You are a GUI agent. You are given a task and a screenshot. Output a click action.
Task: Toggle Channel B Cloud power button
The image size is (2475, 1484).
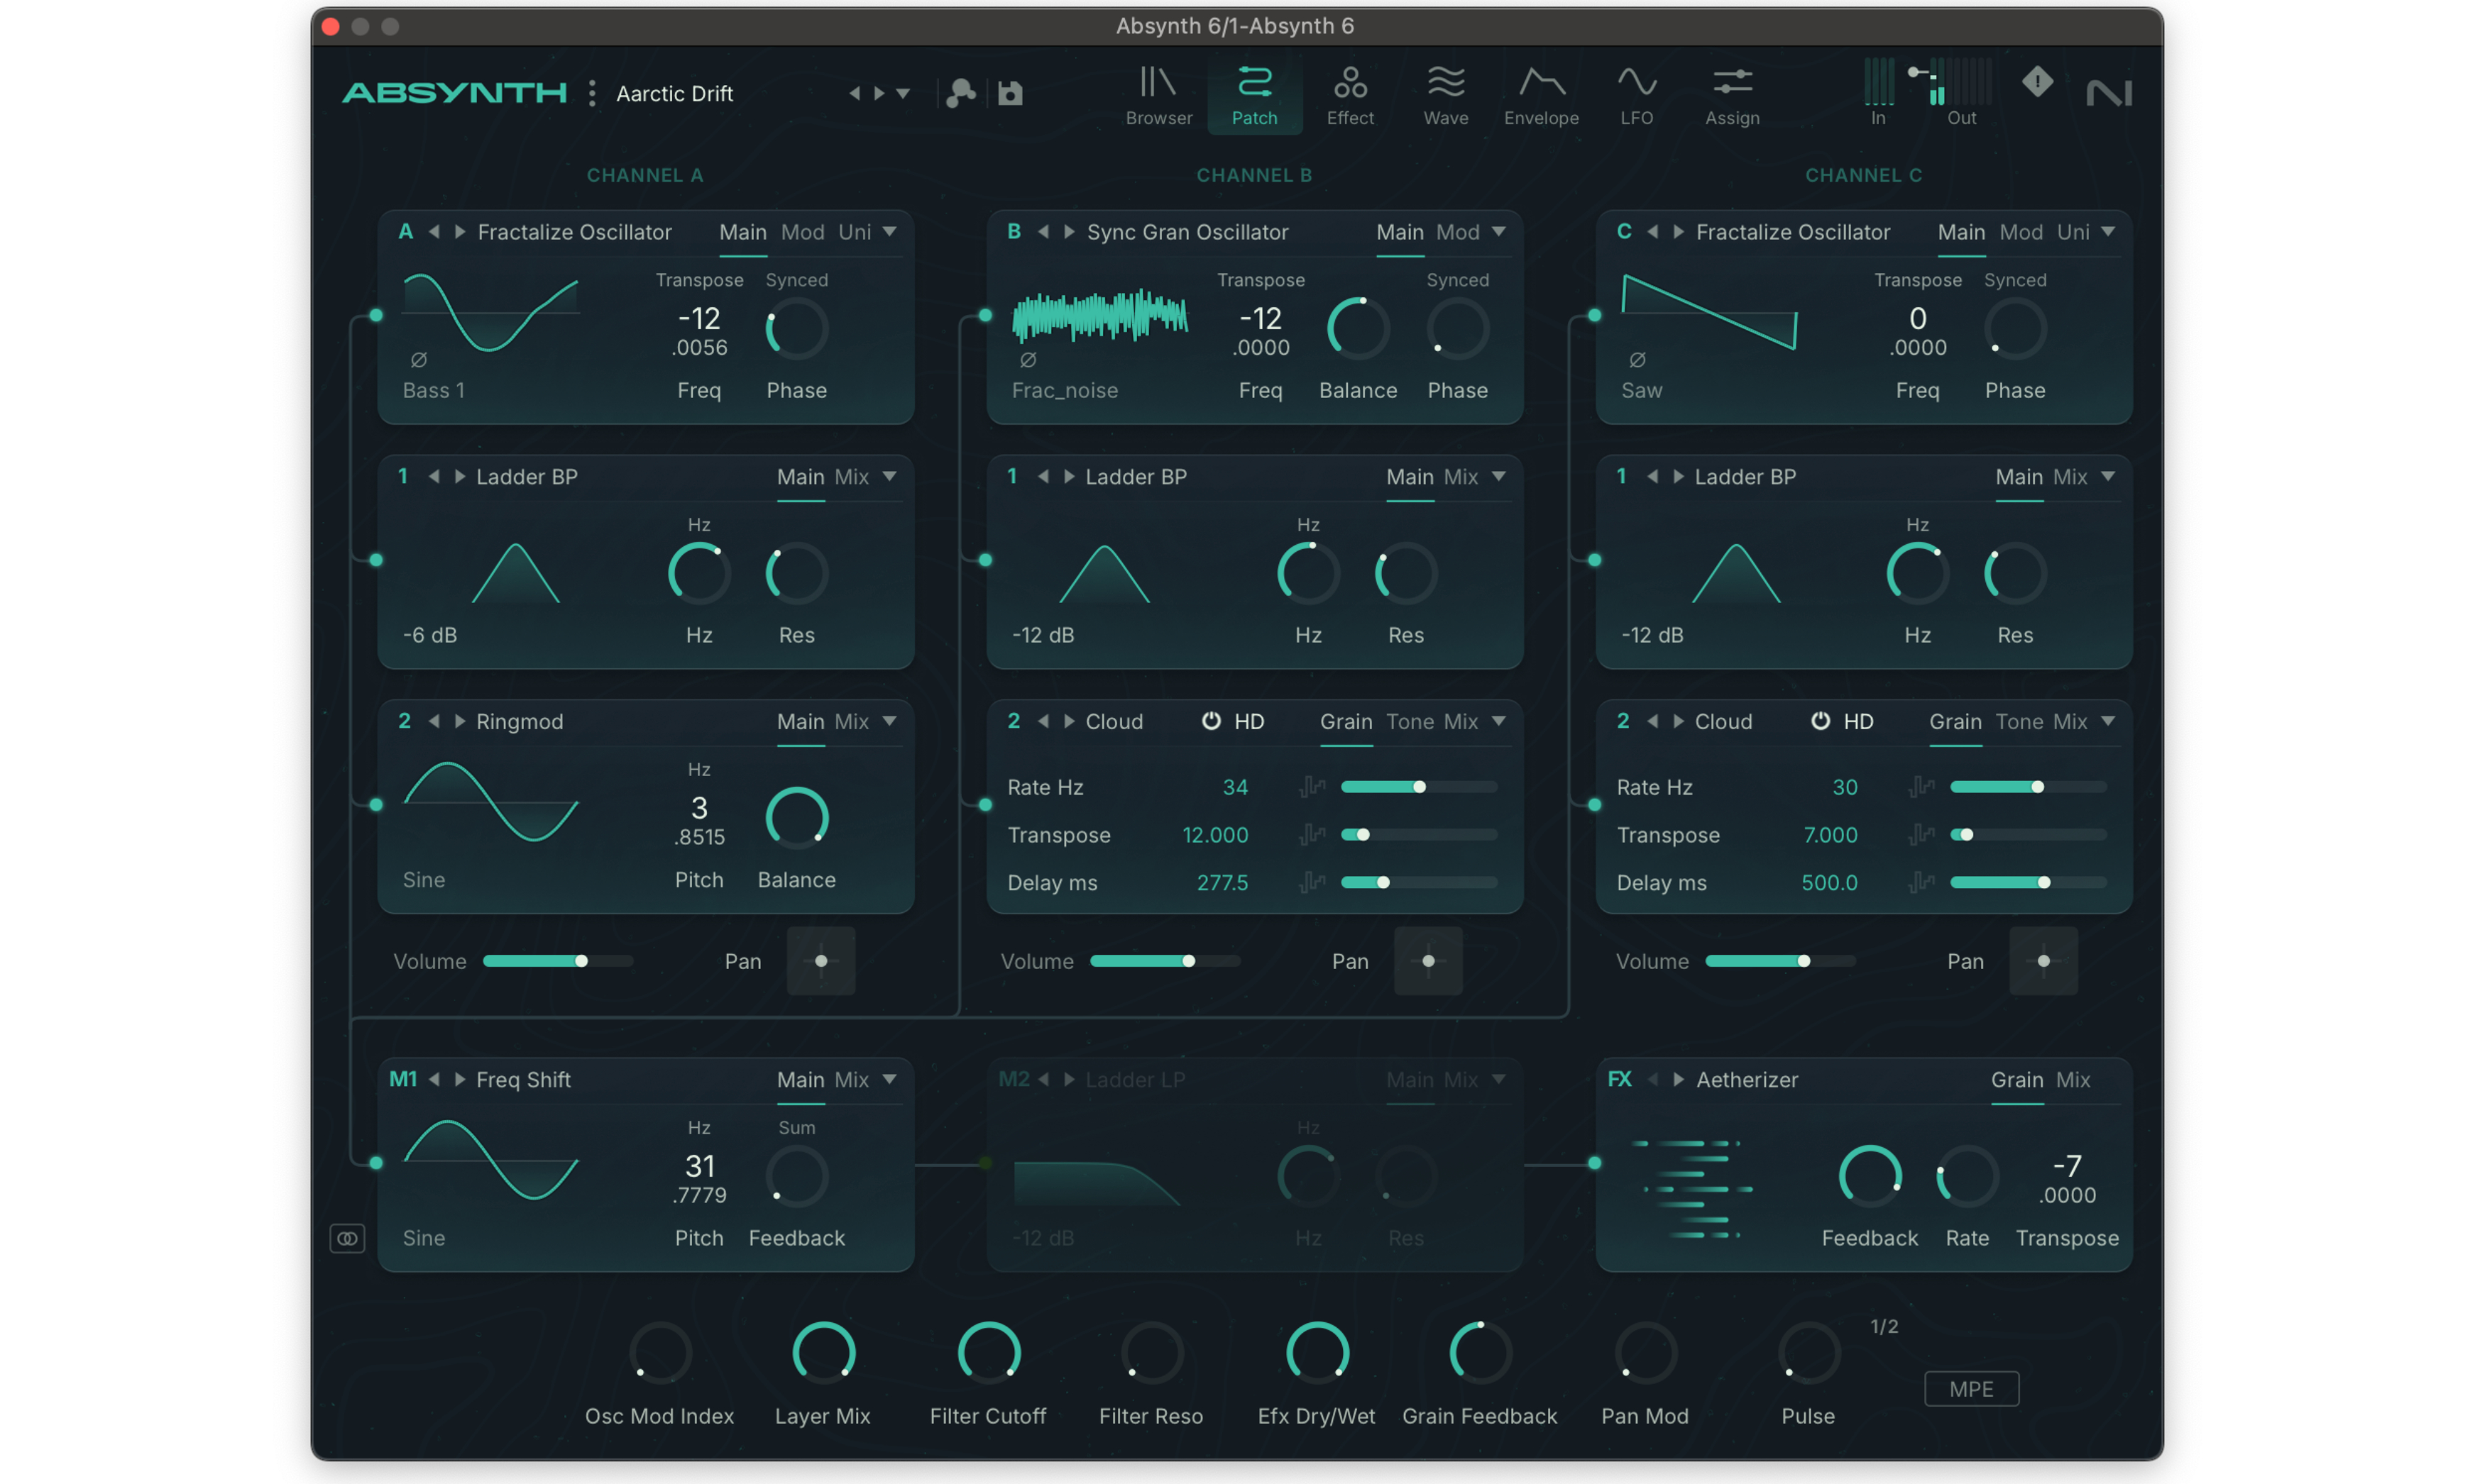point(1210,721)
